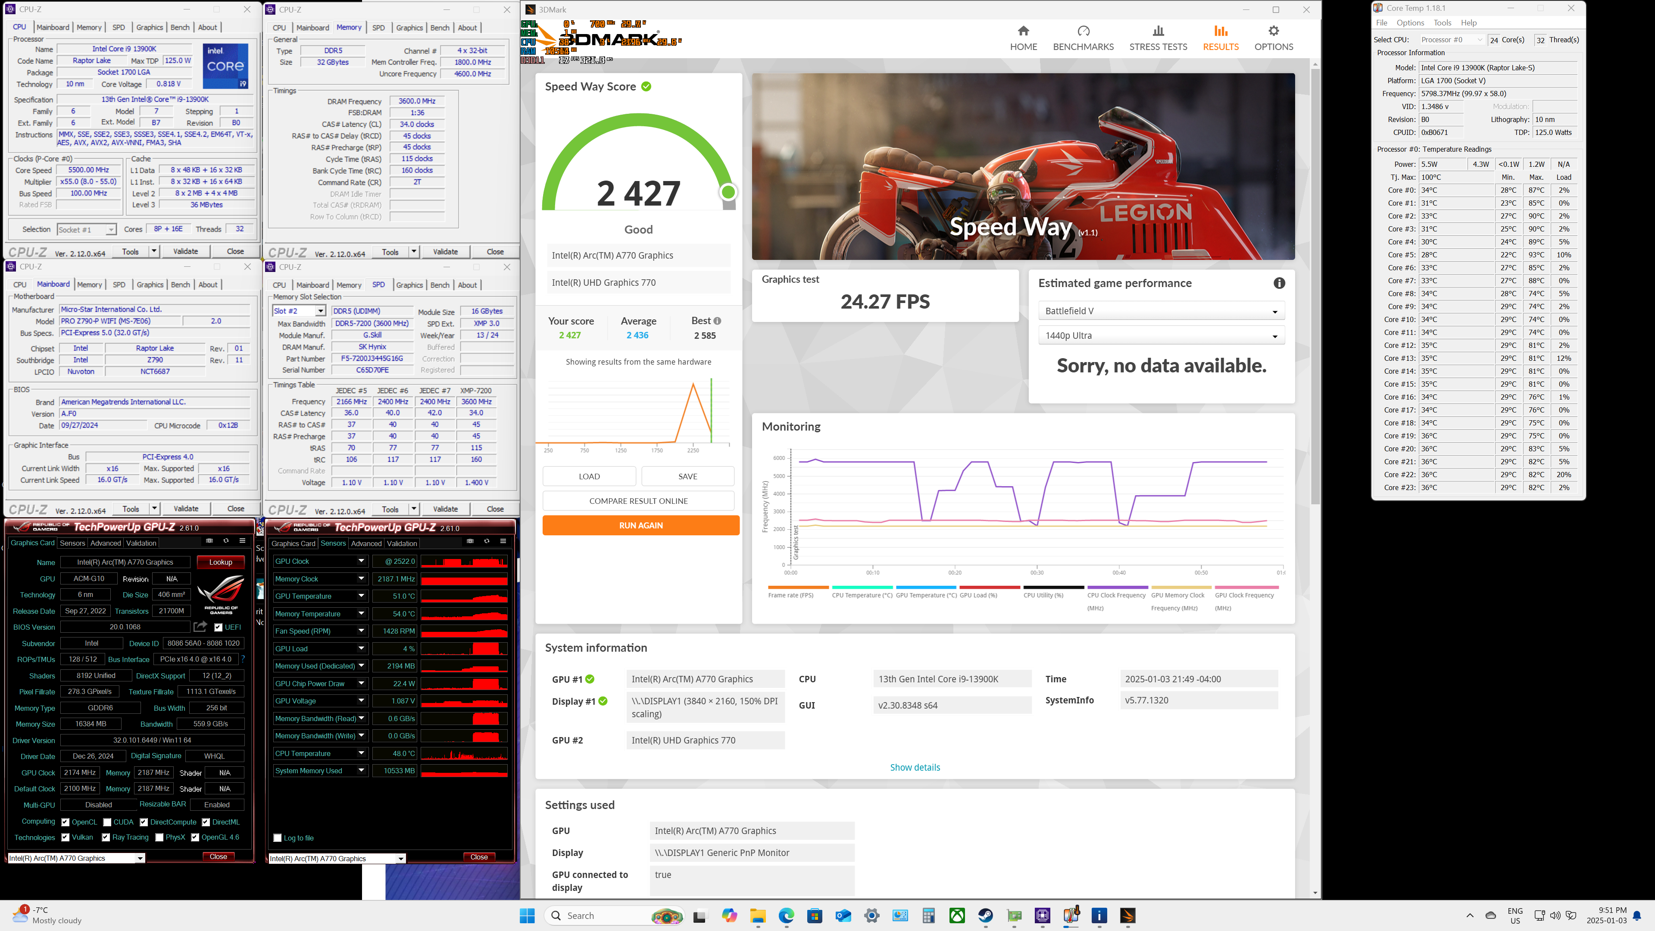The width and height of the screenshot is (1655, 931).
Task: Click the Bus Interface question mark in GPU-Z
Action: (242, 659)
